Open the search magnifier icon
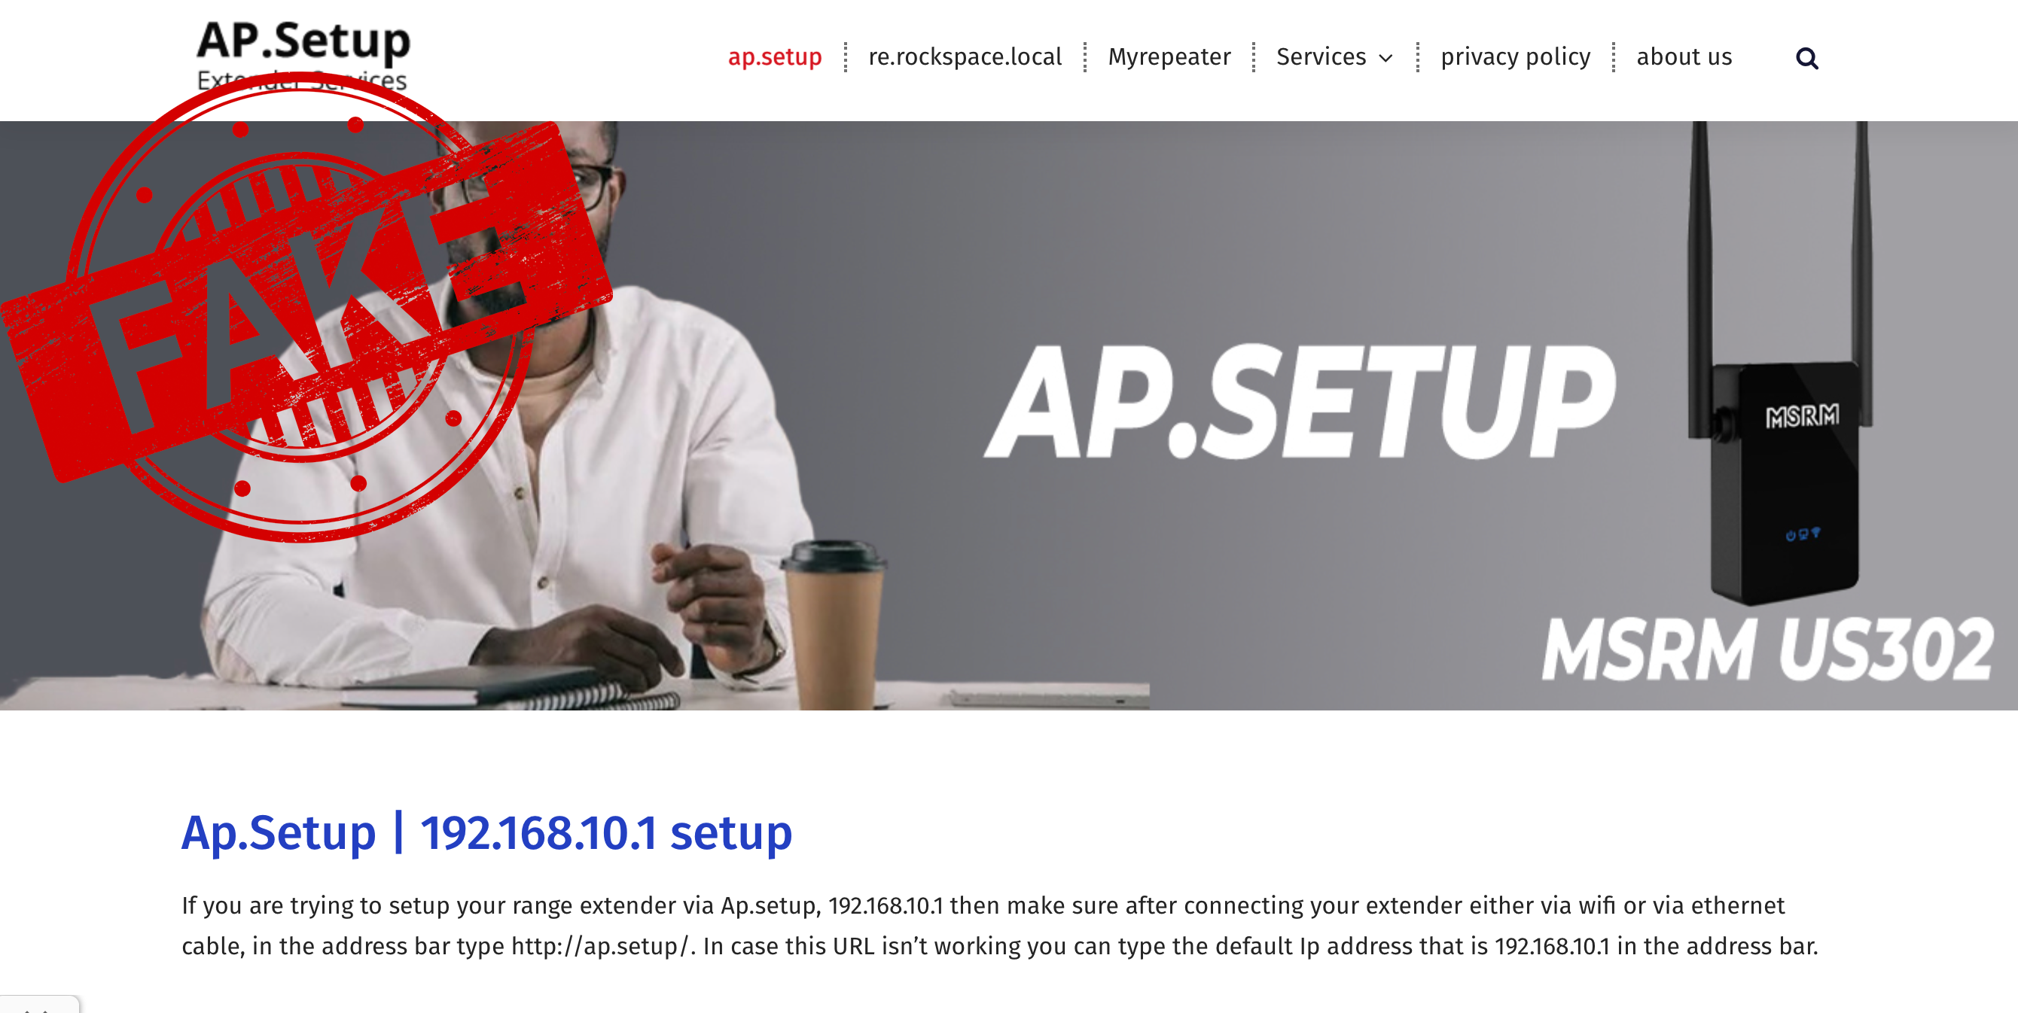The width and height of the screenshot is (2018, 1013). tap(1806, 58)
